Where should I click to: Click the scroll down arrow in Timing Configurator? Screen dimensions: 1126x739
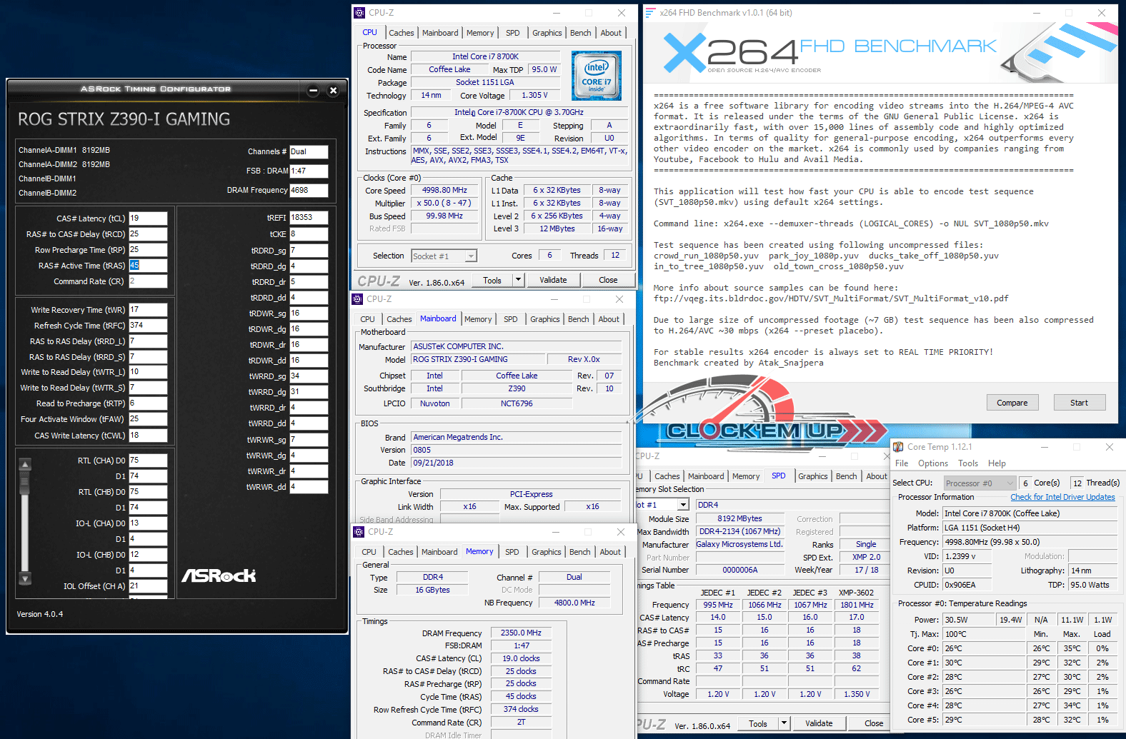[x=25, y=578]
